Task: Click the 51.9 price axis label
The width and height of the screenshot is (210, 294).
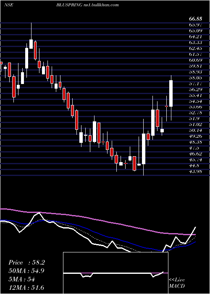Action: coord(194,119)
